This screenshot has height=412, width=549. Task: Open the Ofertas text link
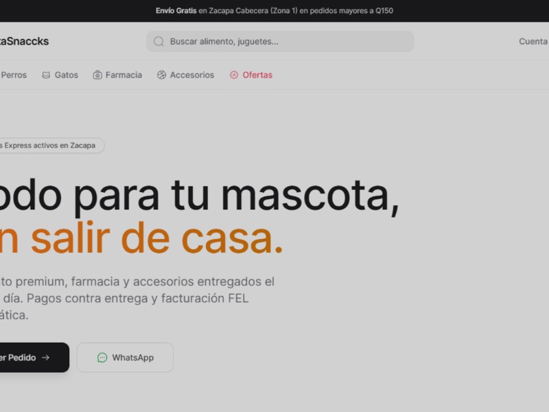[x=257, y=75]
